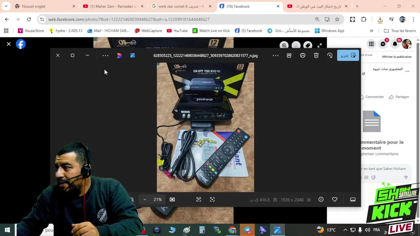The image size is (420, 236).
Task: Show file info for the photo
Action: tap(321, 199)
